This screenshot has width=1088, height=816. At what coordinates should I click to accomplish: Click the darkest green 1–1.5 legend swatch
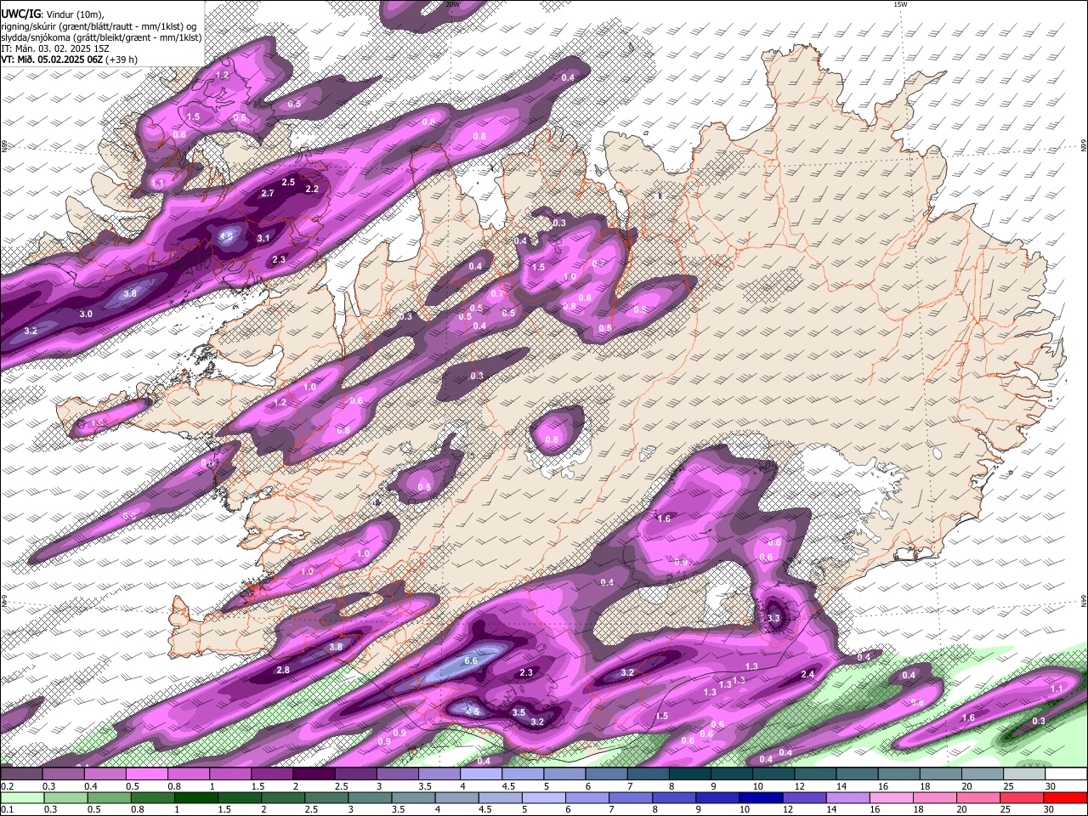pos(195,797)
